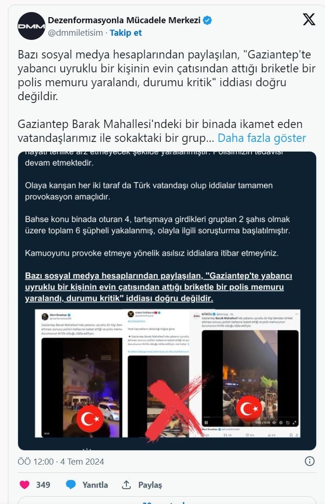
Task: Click the share upload arrow icon
Action: [126, 485]
